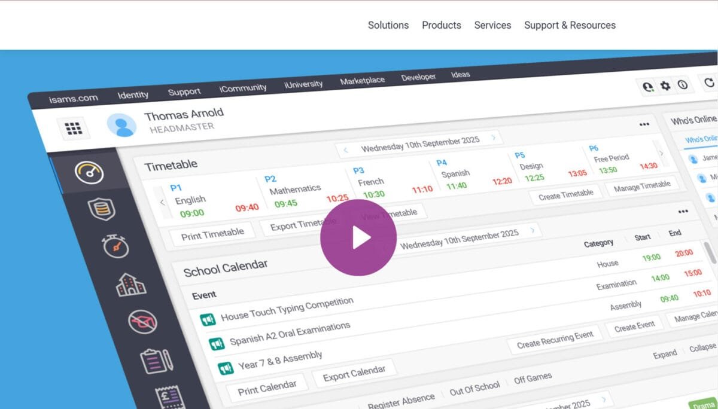Open Timetable panel three-dot options menu
This screenshot has height=409, width=718.
click(644, 124)
